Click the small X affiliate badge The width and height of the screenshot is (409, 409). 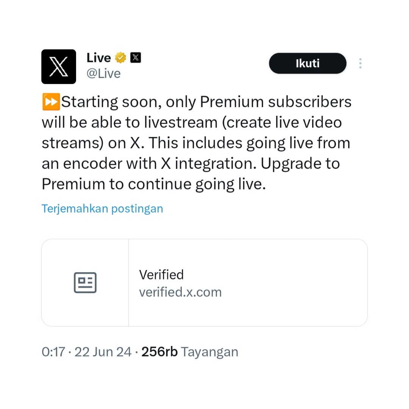[x=136, y=58]
